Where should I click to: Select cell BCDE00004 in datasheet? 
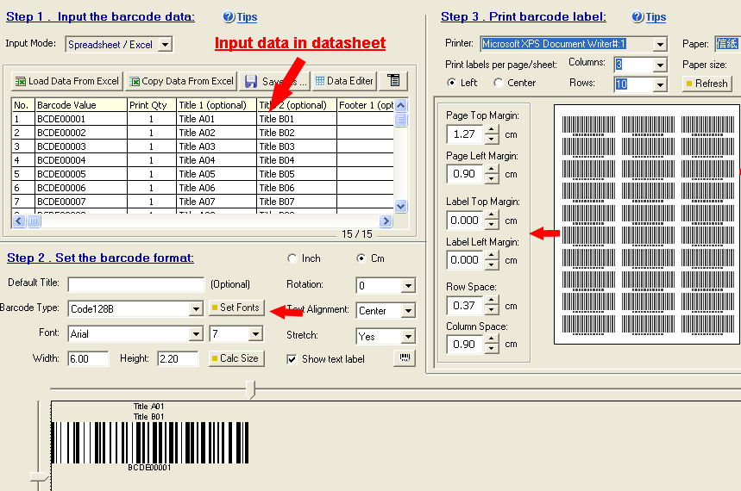pos(81,160)
